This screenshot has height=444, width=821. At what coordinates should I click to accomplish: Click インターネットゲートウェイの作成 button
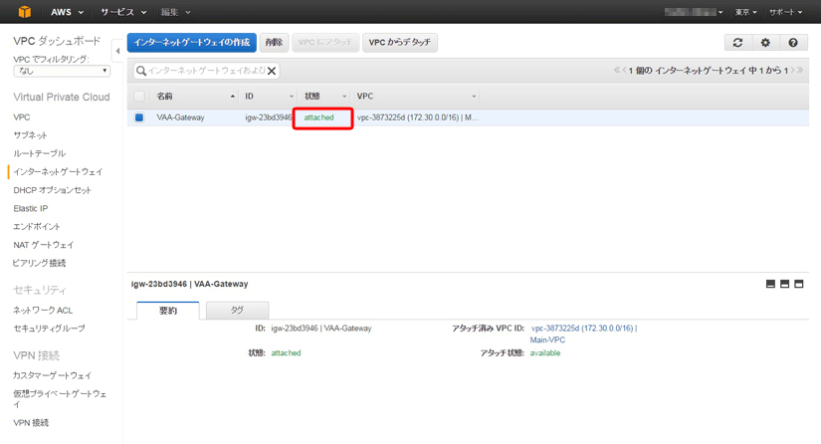(x=191, y=43)
